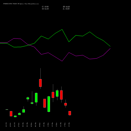This screenshot has height=131, width=131.
Task: Click the close value C: 3.95
Action: pyautogui.click(x=45, y=7)
